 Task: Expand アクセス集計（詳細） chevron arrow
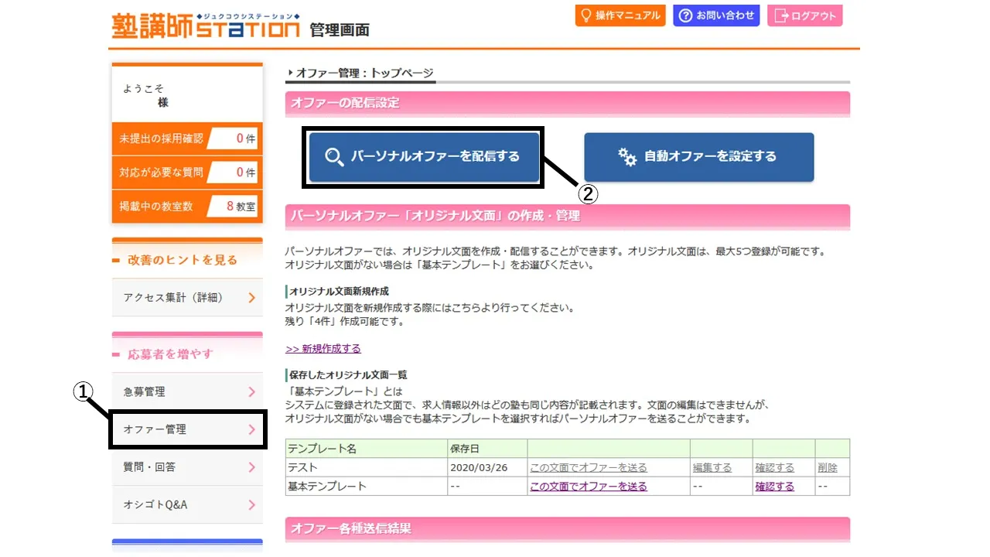click(252, 298)
